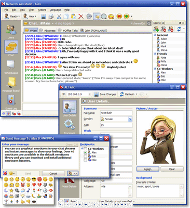The height and width of the screenshot is (208, 190).
Task: Click the smiley emoticon toolbar icon
Action: [x=111, y=17]
